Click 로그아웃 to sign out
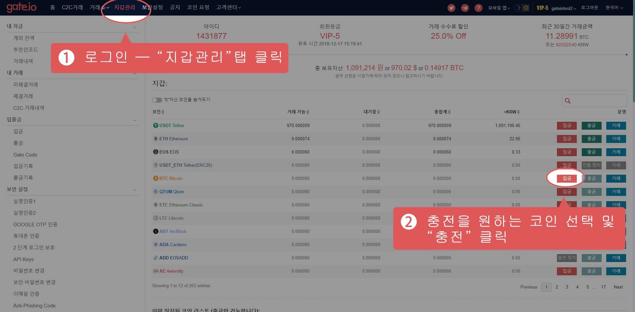The width and height of the screenshot is (635, 312). tap(590, 8)
